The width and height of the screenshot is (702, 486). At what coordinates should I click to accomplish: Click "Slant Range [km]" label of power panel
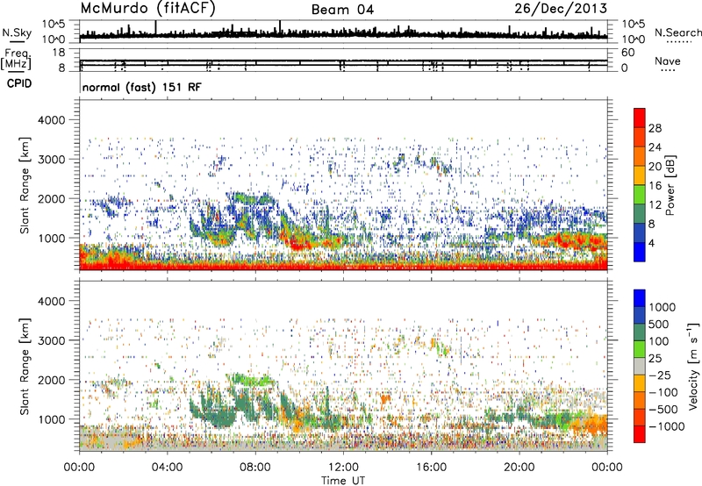click(x=25, y=185)
